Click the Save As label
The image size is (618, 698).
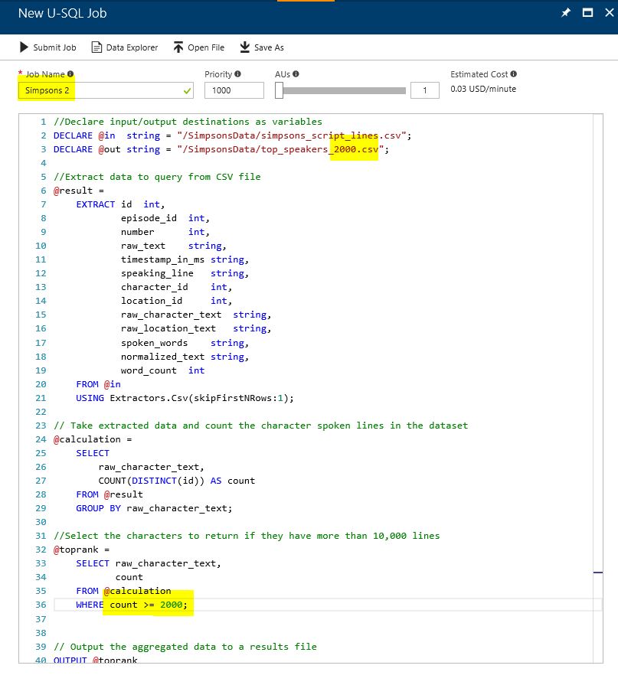(x=269, y=47)
